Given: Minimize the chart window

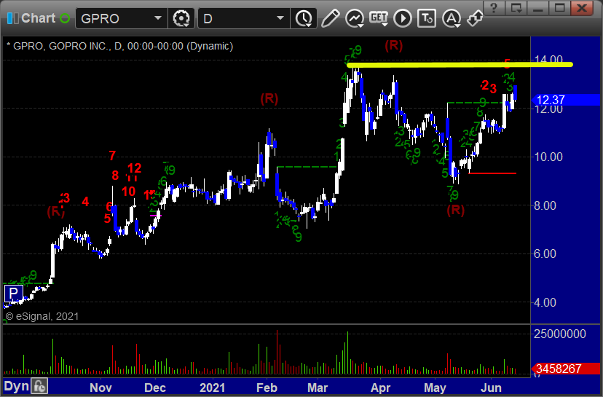Looking at the screenshot, I should point(538,8).
